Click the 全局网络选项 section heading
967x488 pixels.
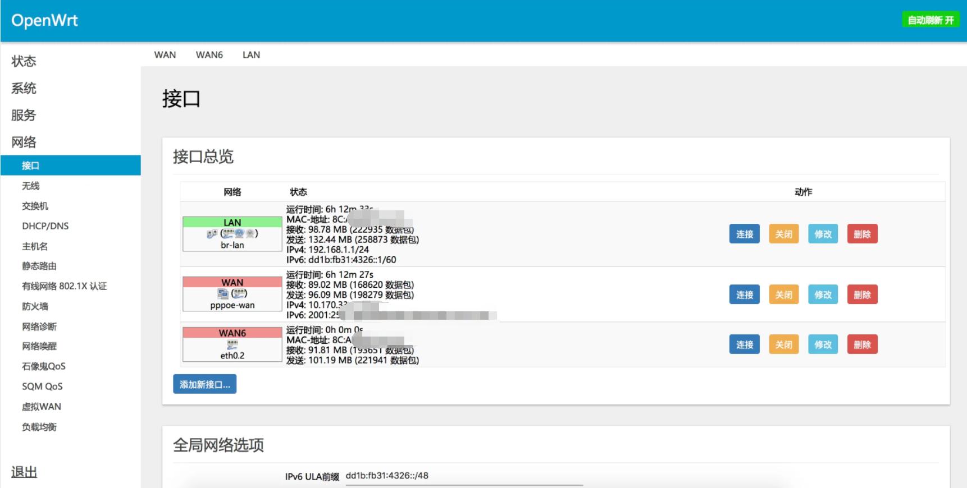pyautogui.click(x=218, y=445)
